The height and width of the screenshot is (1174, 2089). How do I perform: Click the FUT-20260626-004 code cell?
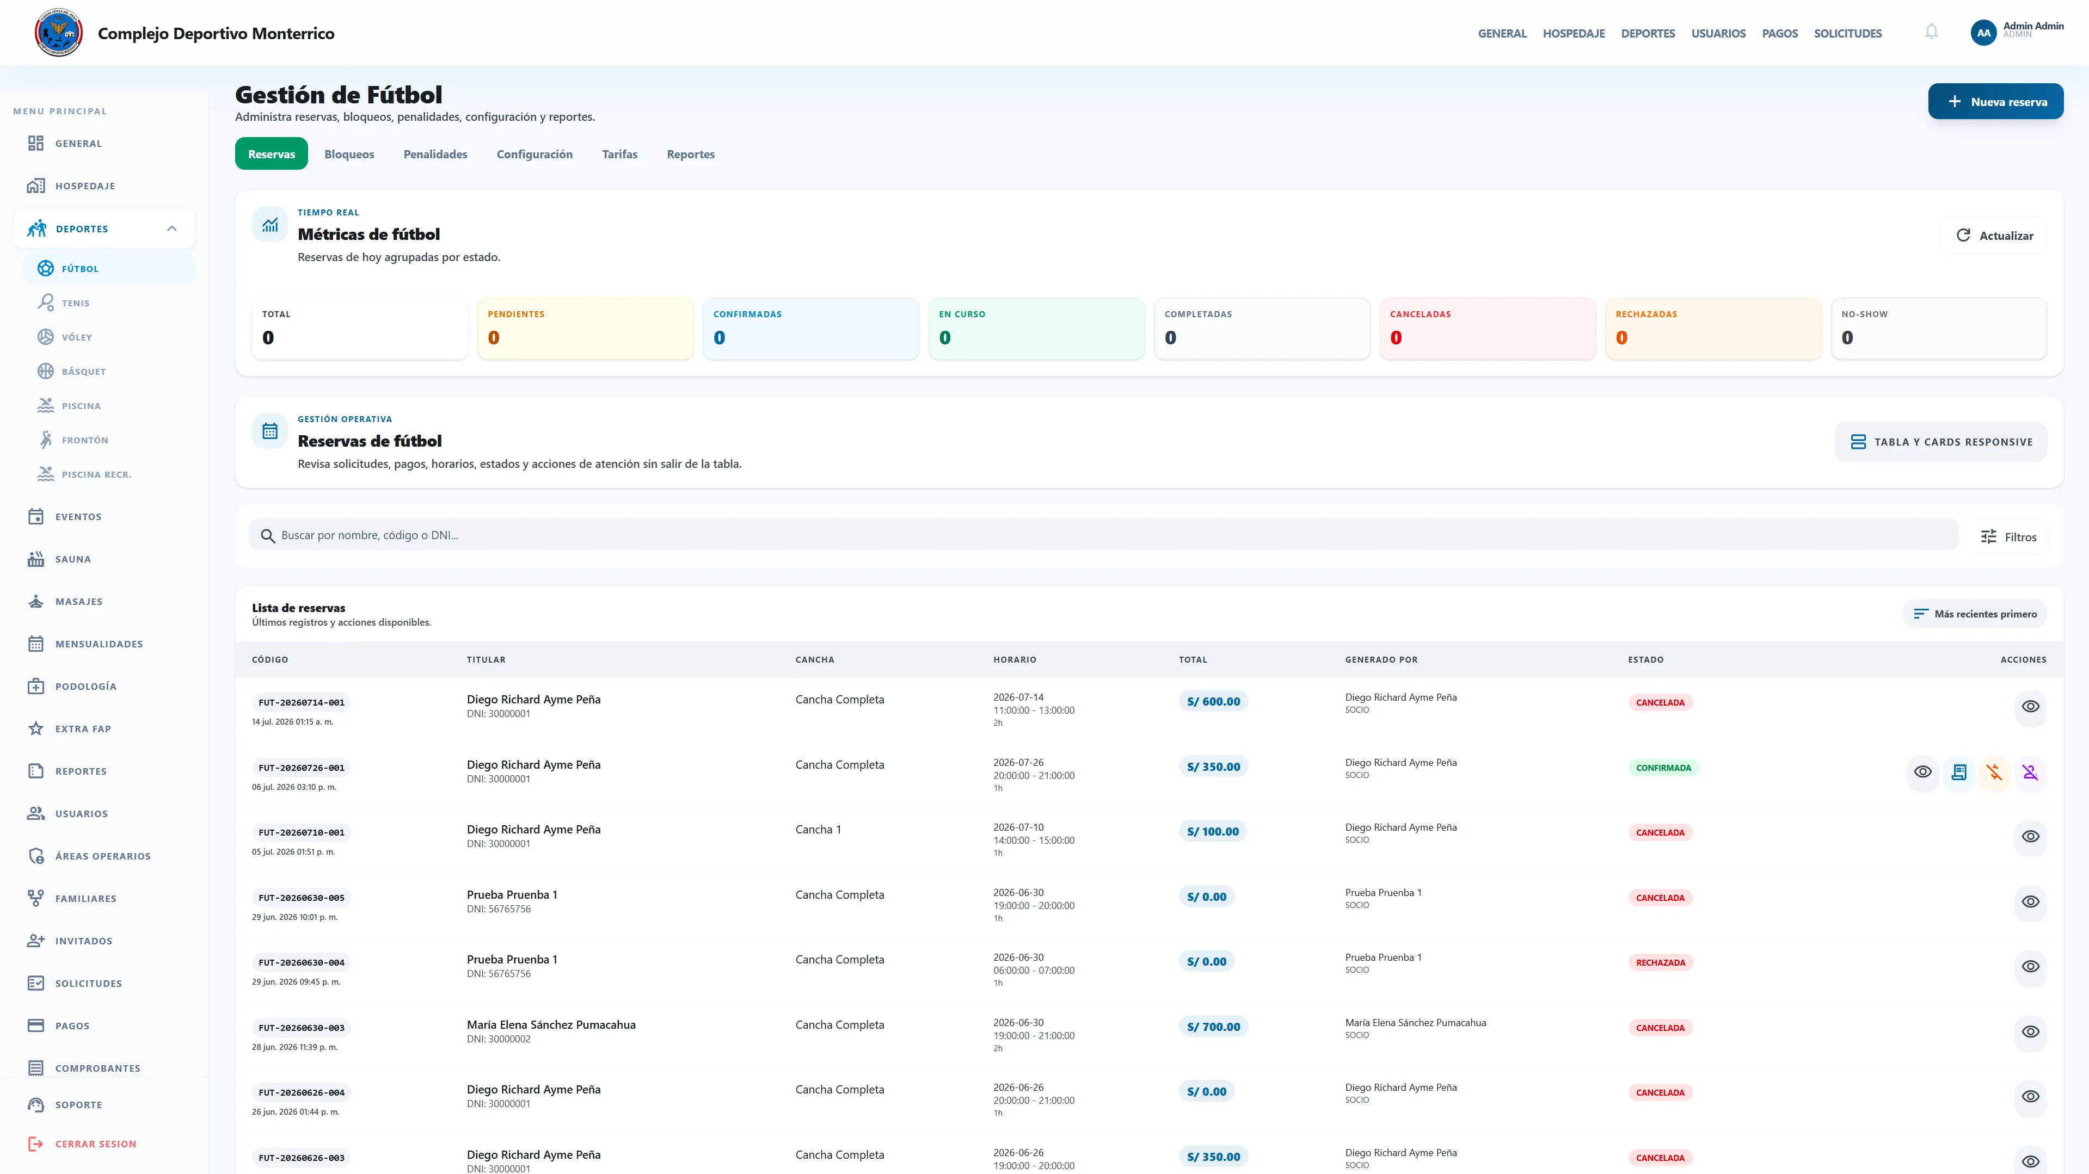(301, 1092)
